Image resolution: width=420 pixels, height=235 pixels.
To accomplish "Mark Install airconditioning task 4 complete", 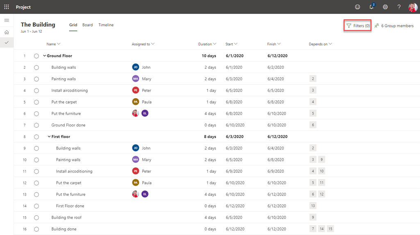I will pos(37,90).
